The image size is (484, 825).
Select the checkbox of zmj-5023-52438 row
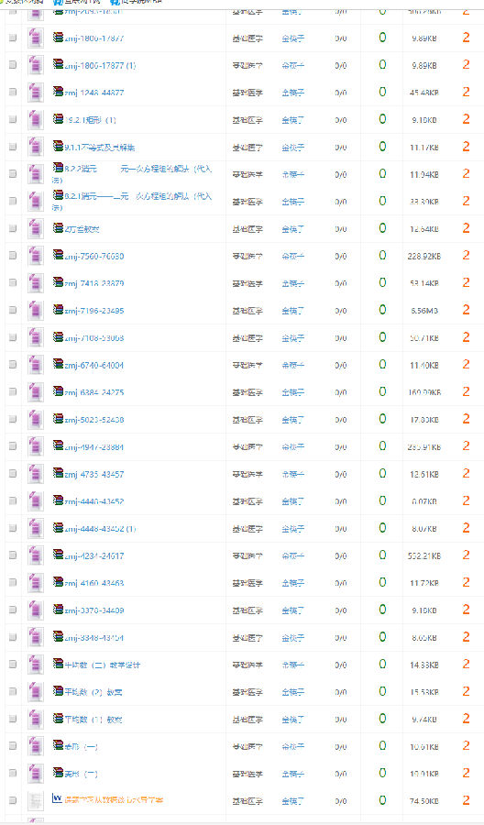13,419
